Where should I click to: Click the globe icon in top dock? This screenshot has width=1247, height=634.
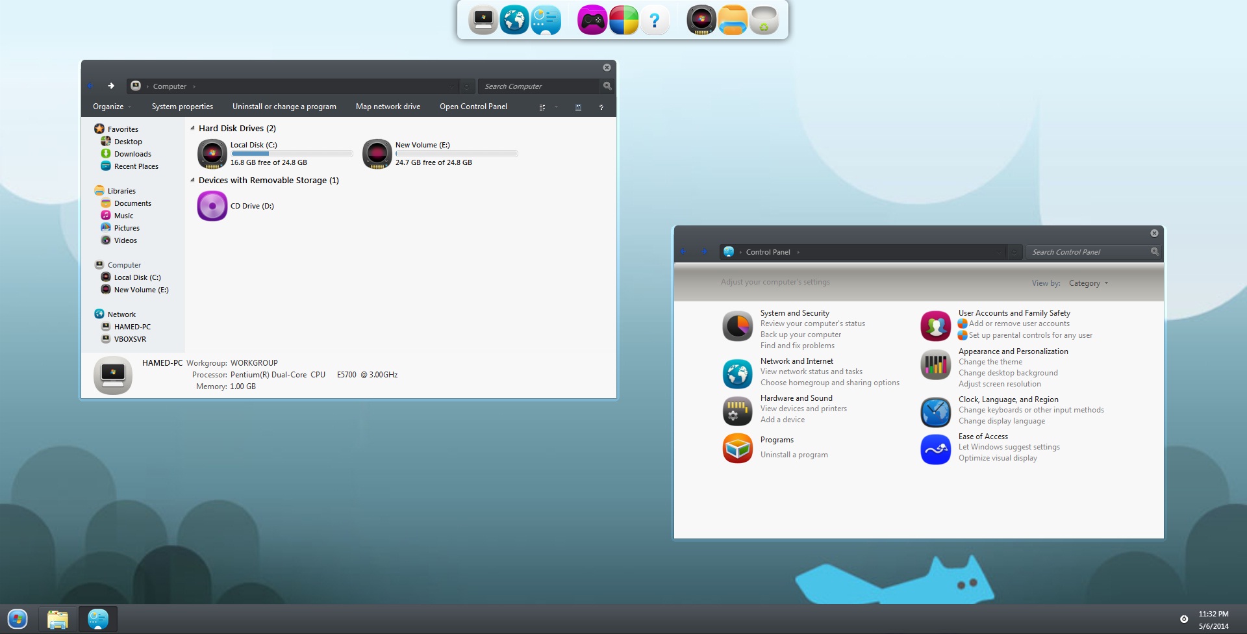pyautogui.click(x=514, y=21)
